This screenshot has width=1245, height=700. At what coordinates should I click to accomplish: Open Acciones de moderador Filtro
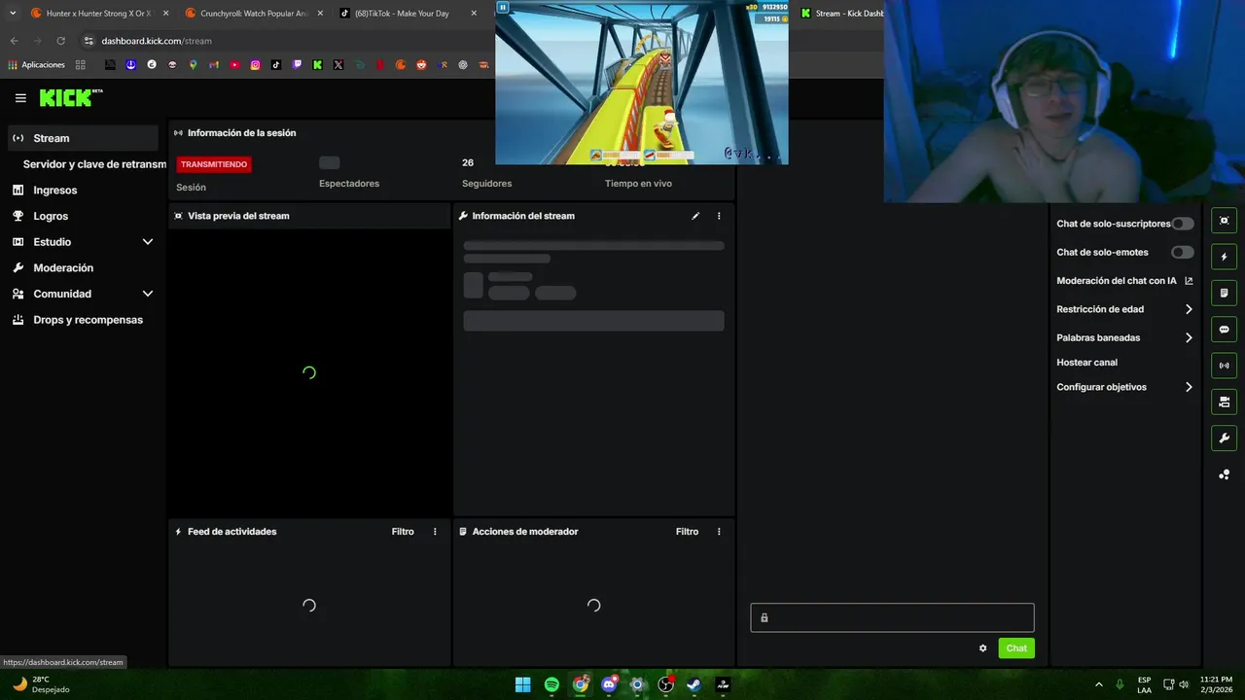687,532
